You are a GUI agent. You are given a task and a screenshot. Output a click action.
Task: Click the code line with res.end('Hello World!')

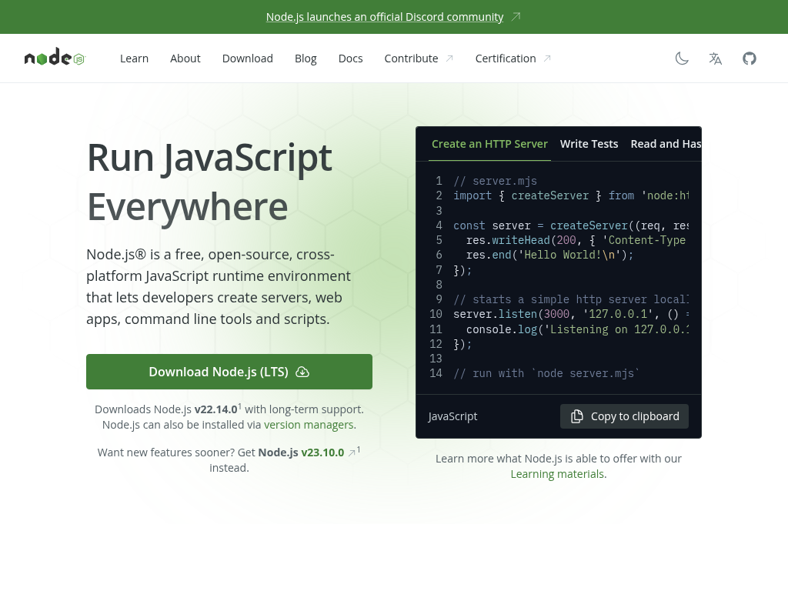[x=549, y=255]
